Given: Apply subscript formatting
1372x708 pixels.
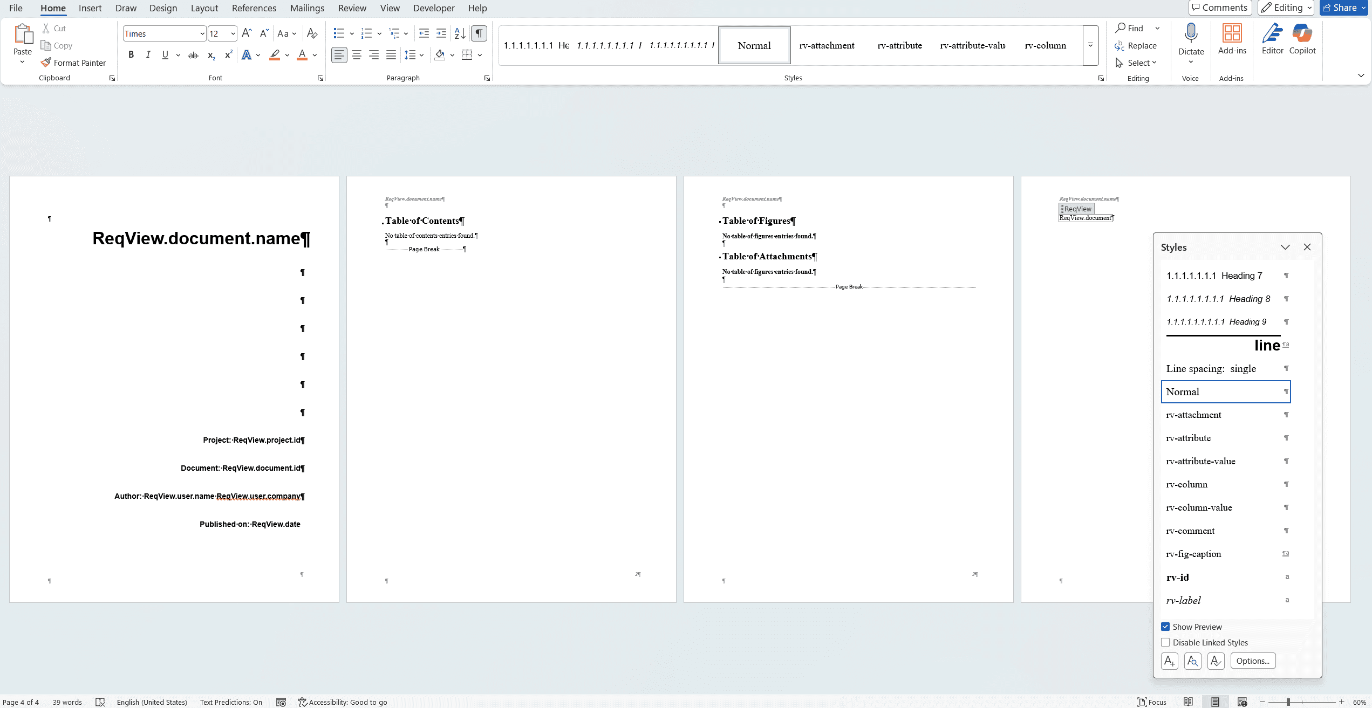Looking at the screenshot, I should click(211, 55).
